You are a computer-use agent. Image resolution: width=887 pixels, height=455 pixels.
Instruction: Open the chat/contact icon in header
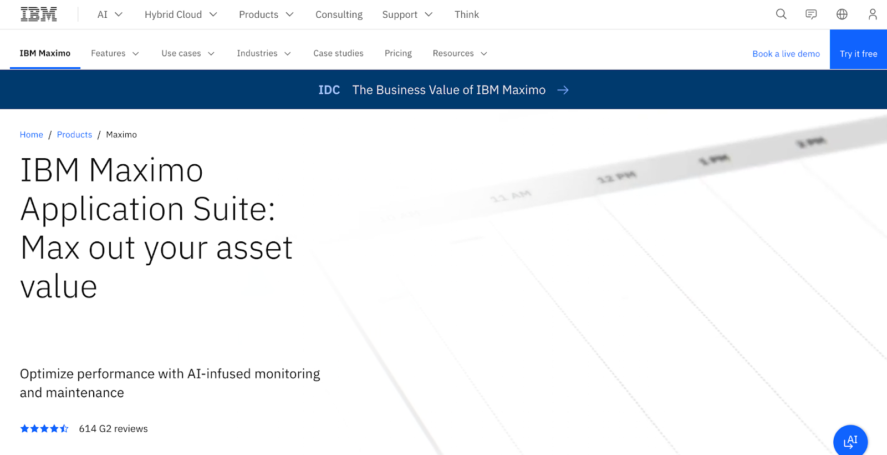point(811,14)
